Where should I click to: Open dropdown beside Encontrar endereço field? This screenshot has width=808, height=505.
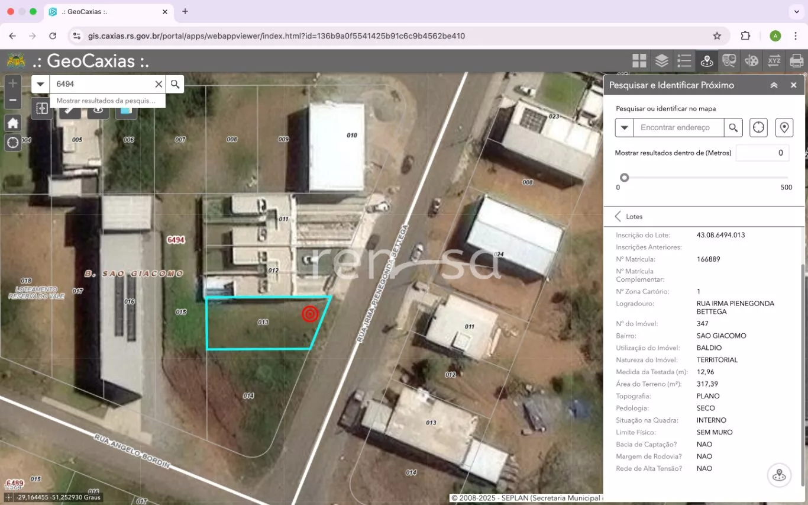(x=624, y=127)
